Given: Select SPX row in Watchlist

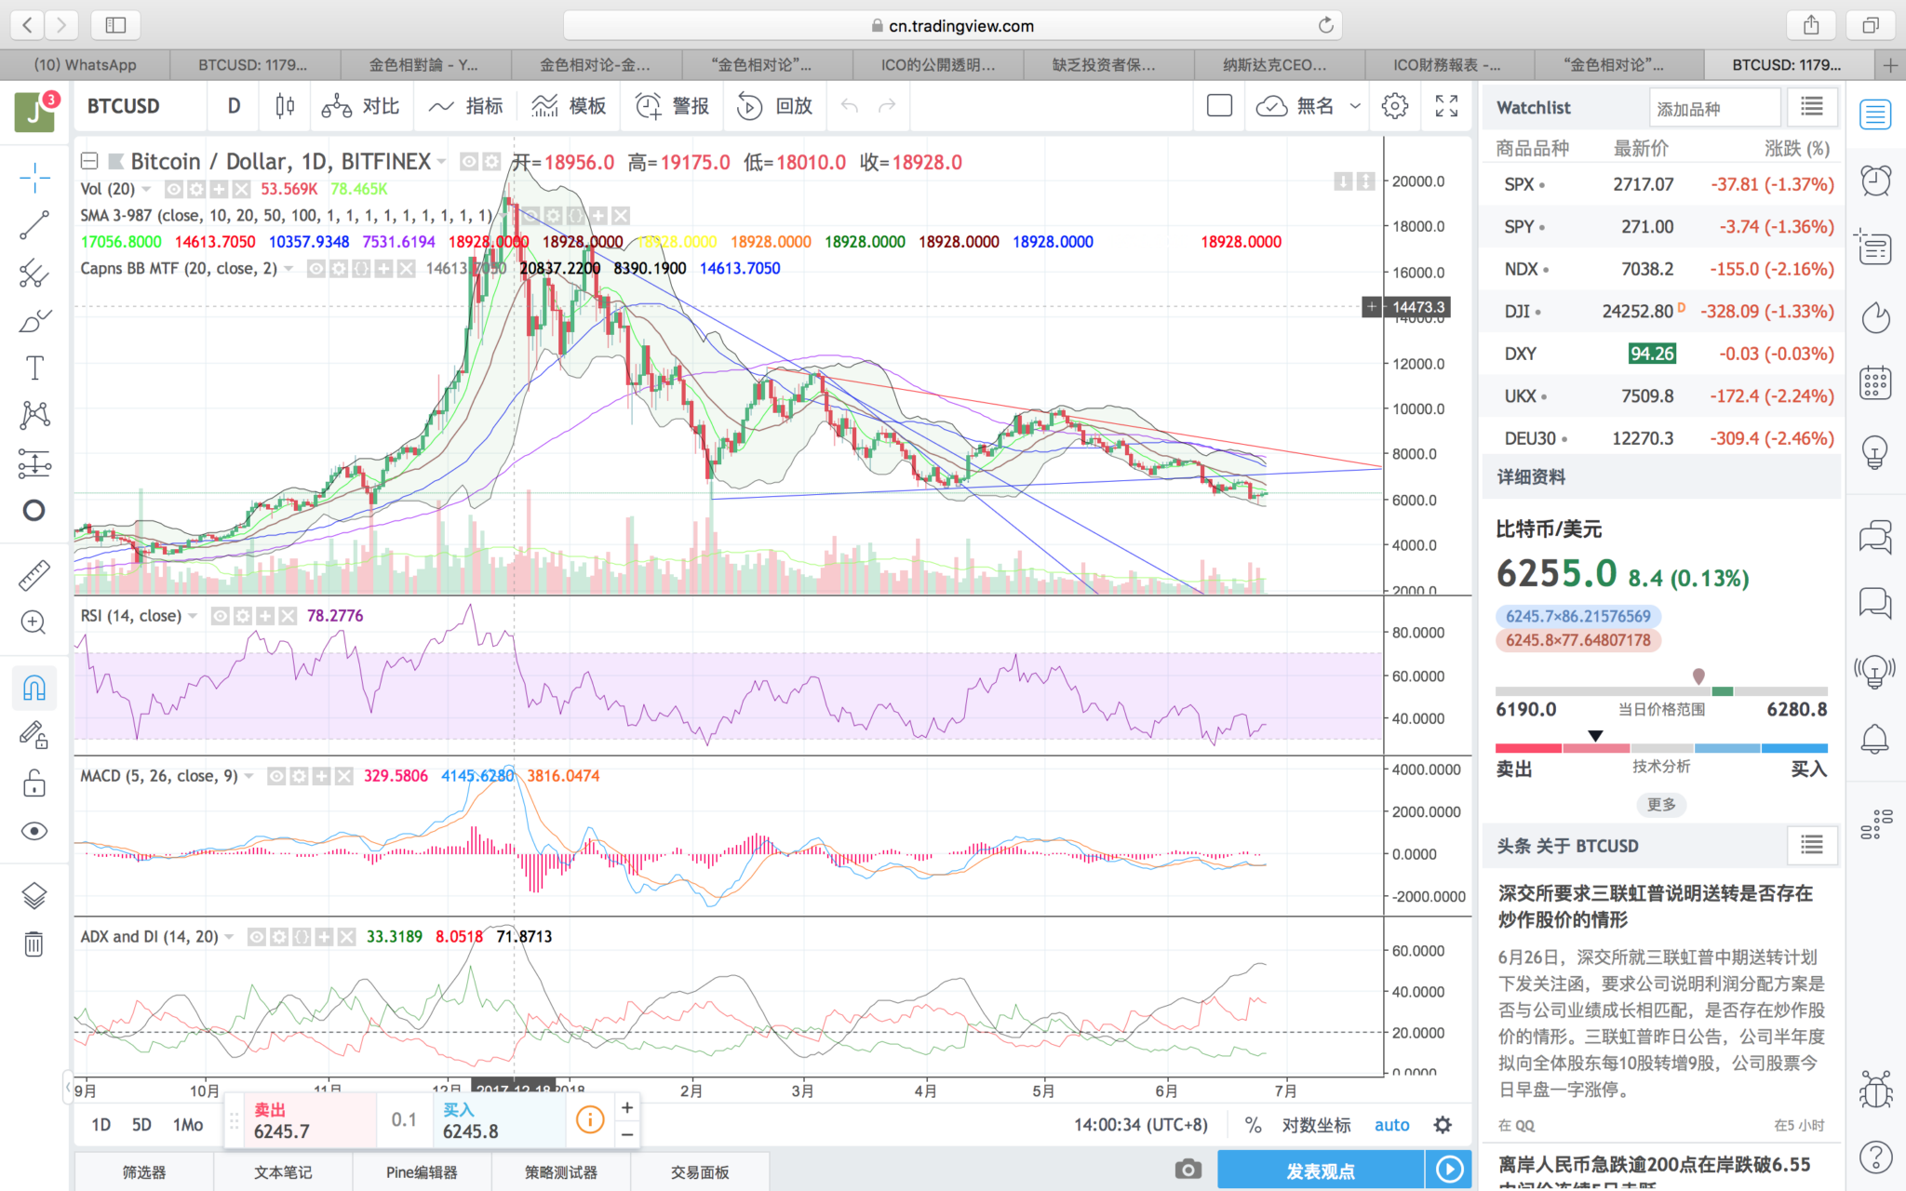Looking at the screenshot, I should tap(1661, 184).
